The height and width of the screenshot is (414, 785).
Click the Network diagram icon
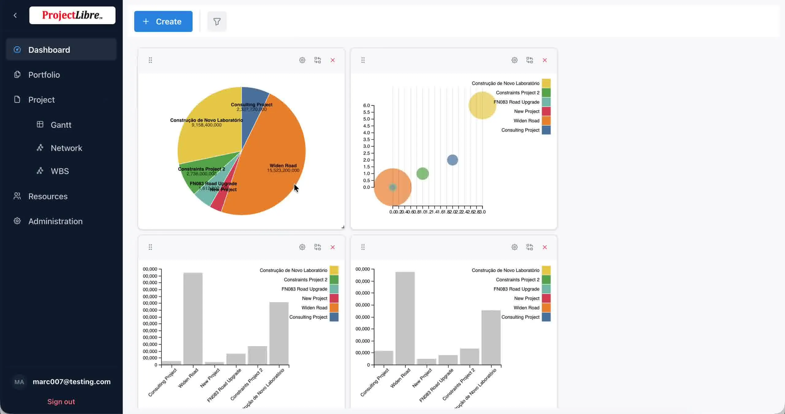(40, 148)
